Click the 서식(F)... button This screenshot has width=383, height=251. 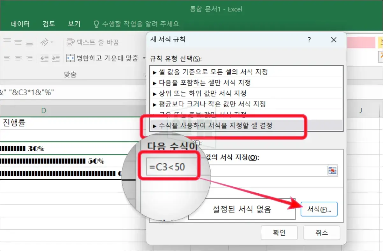[319, 209]
